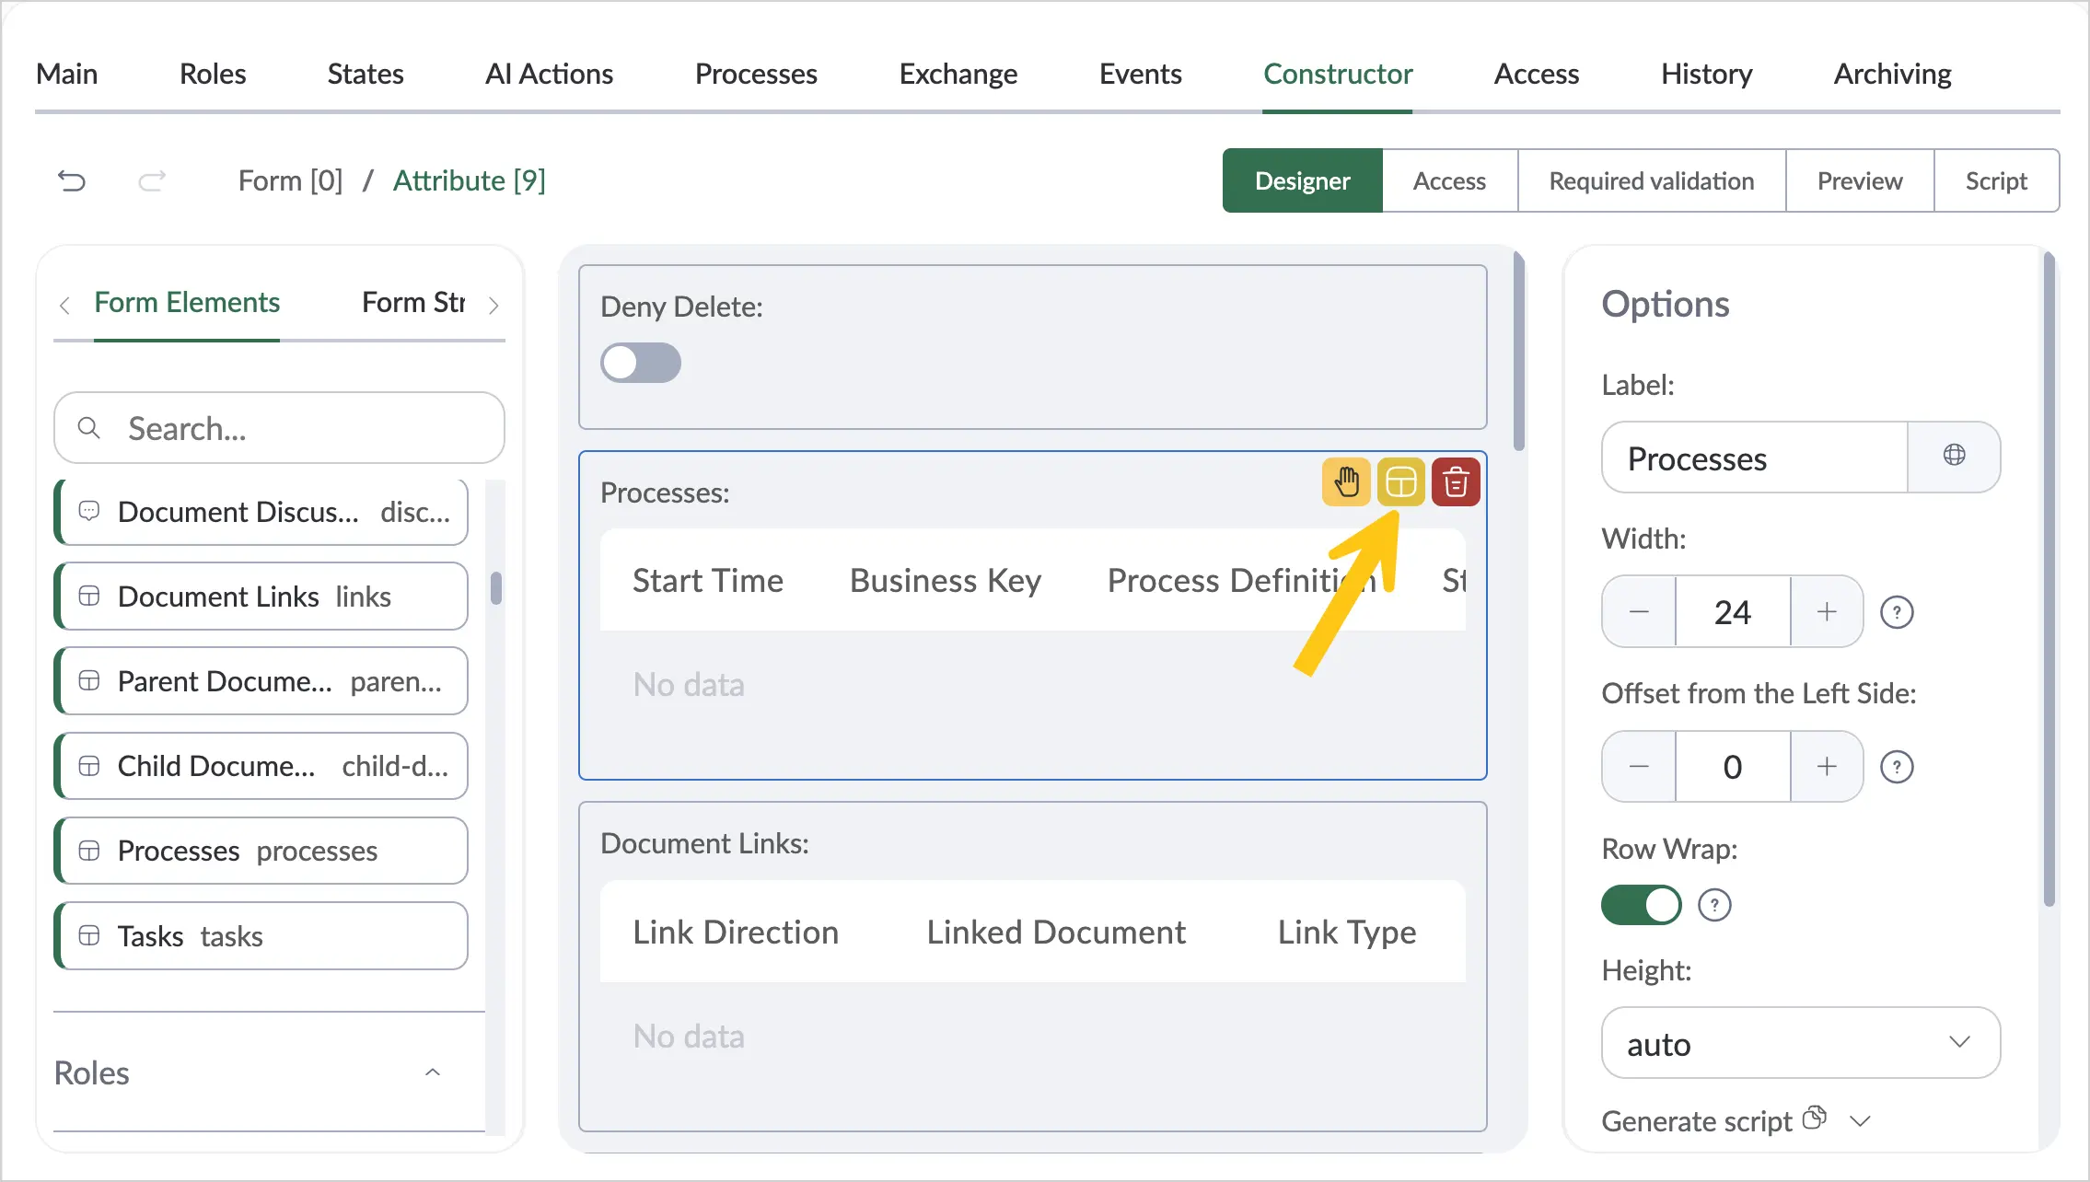This screenshot has width=2090, height=1182.
Task: Go to the AI Actions tab
Action: (x=549, y=74)
